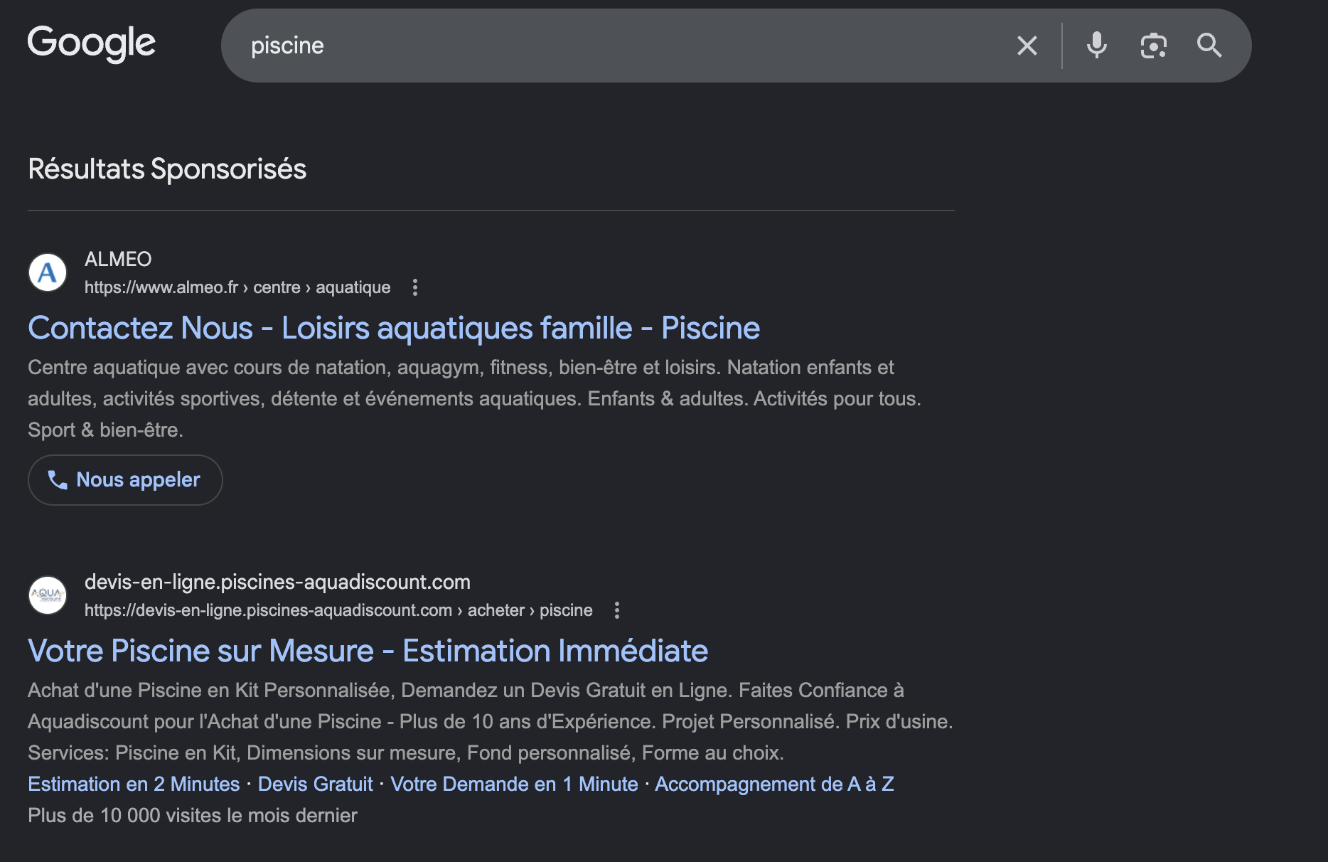1328x862 pixels.
Task: Click the Google logo
Action: point(91,43)
